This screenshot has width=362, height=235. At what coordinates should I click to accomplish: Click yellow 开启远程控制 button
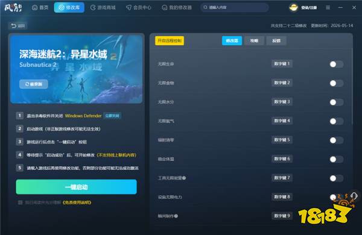[x=170, y=40]
